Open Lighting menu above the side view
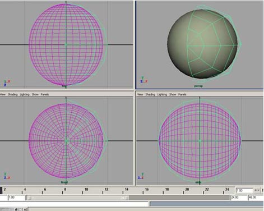This screenshot has width=264, height=211. click(162, 94)
